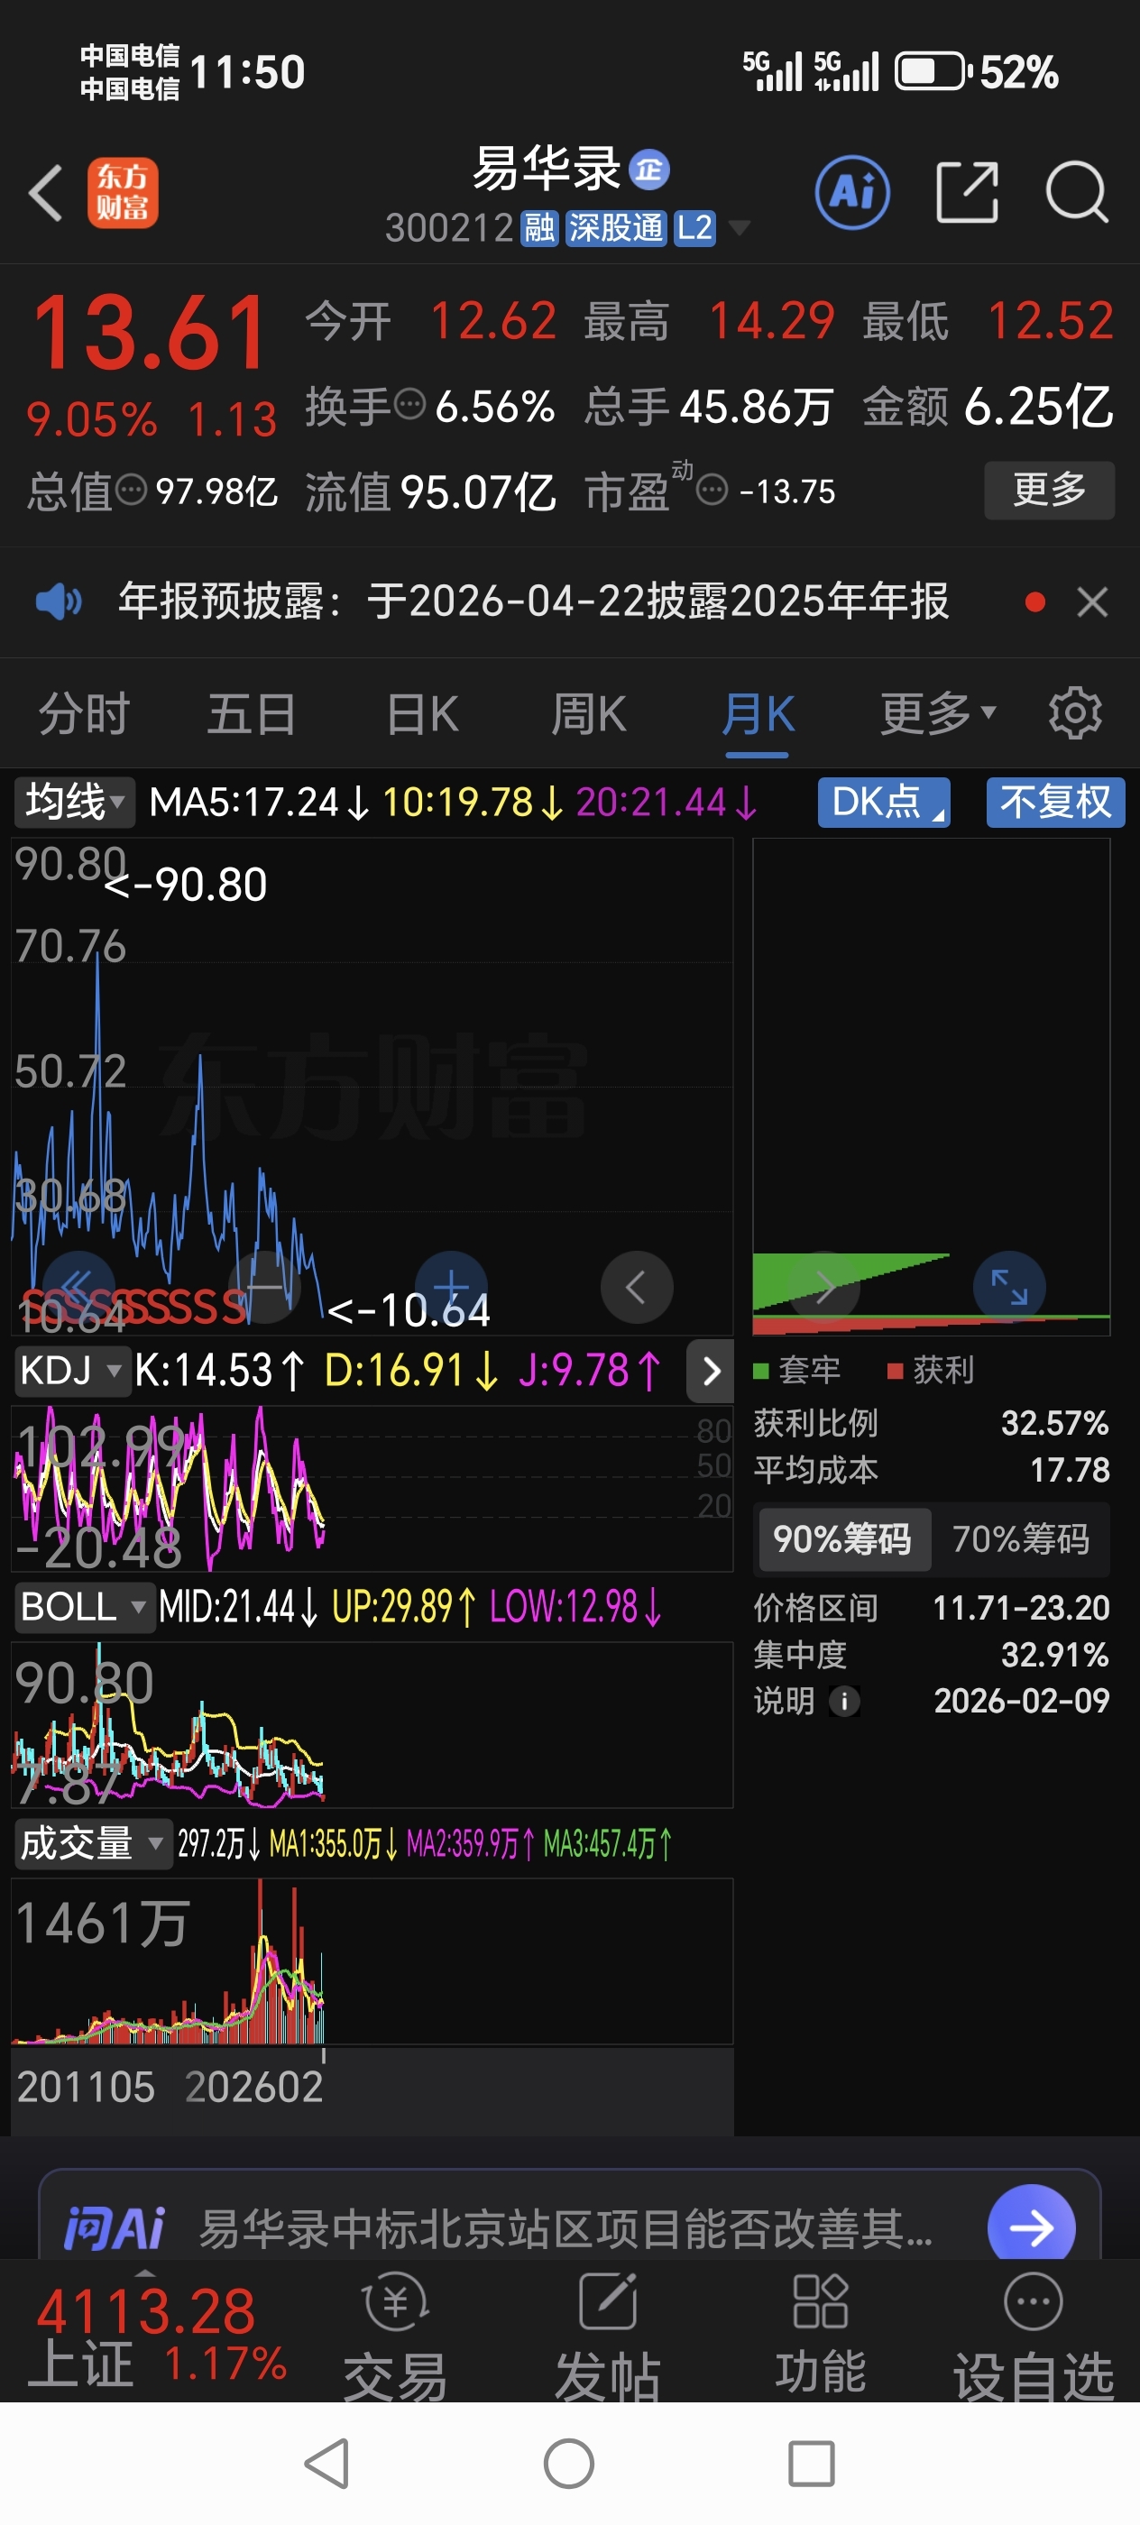
Task: Change 不复权 adjustment setting
Action: pos(1054,802)
